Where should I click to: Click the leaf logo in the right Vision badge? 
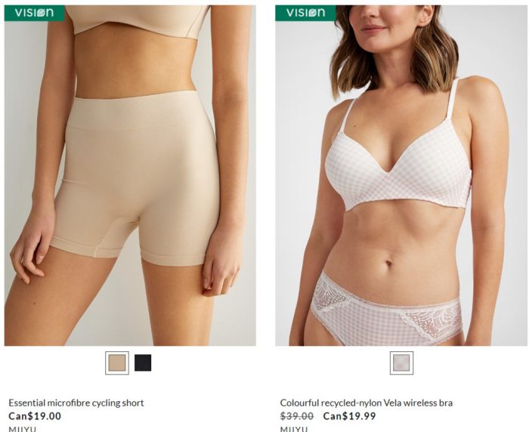(312, 13)
